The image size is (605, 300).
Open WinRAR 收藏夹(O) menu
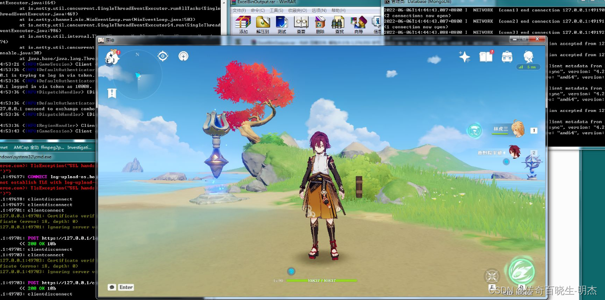coord(298,10)
